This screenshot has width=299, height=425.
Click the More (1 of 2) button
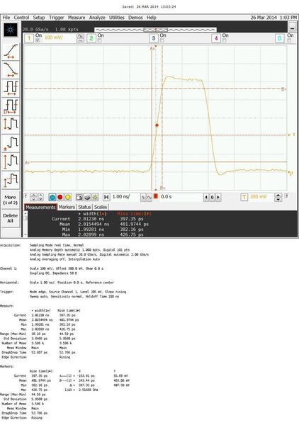(11, 200)
